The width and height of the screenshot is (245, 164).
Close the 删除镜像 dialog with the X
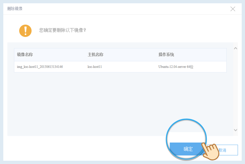pyautogui.click(x=233, y=9)
